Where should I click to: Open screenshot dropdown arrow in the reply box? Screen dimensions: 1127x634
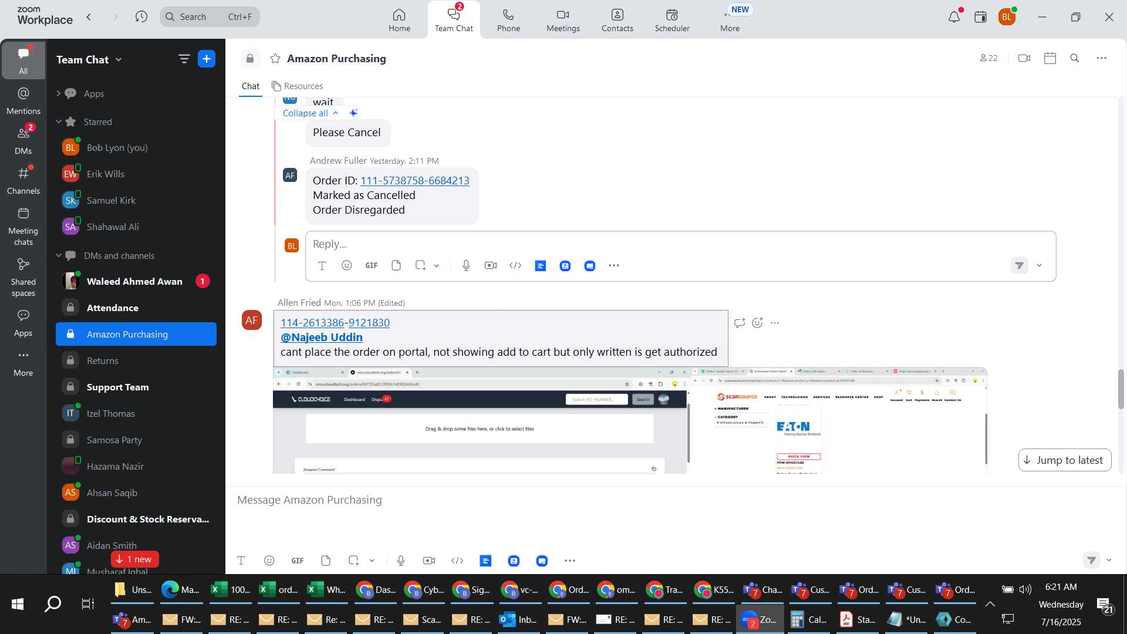pyautogui.click(x=437, y=266)
